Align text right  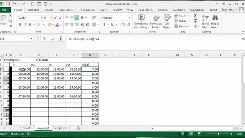point(77,25)
